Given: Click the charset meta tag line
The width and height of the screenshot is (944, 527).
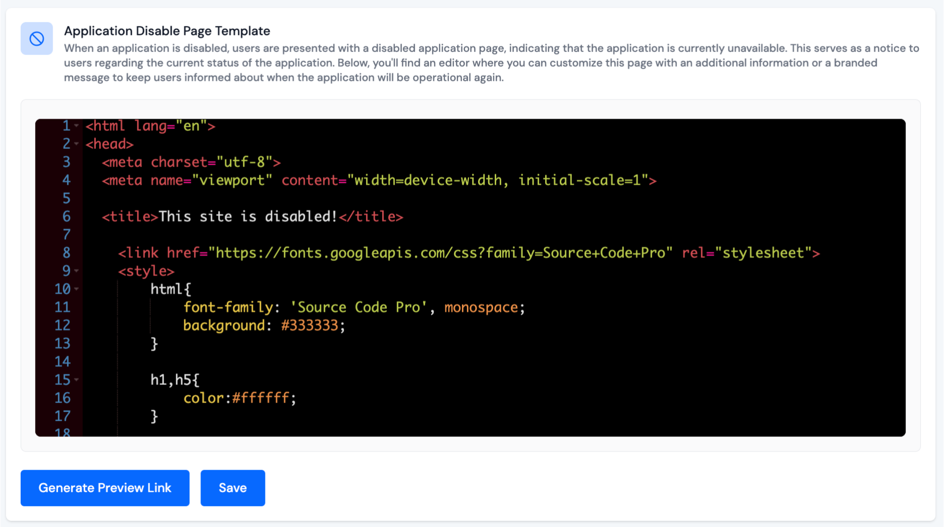Looking at the screenshot, I should pos(192,162).
